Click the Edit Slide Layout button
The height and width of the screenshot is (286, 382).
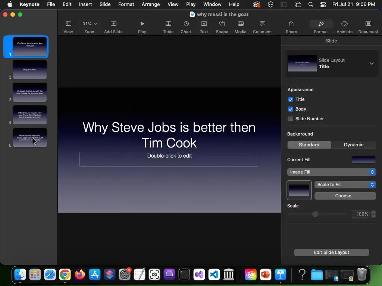pos(331,252)
